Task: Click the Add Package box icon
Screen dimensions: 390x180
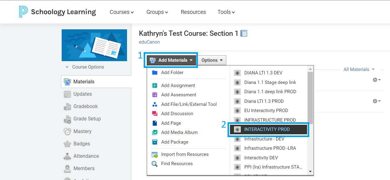Action: pos(155,142)
